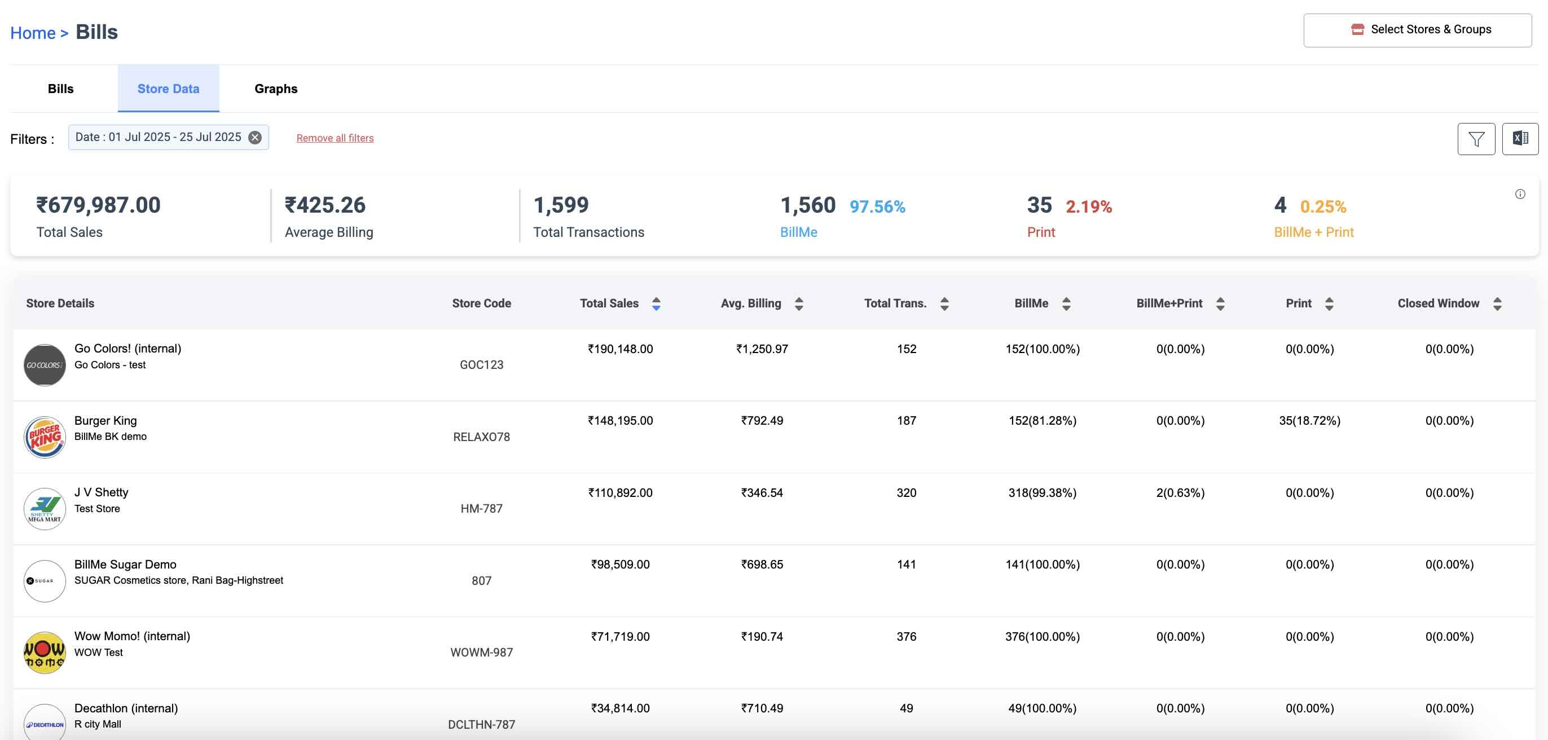Sort by BillMe column arrows

point(1066,304)
